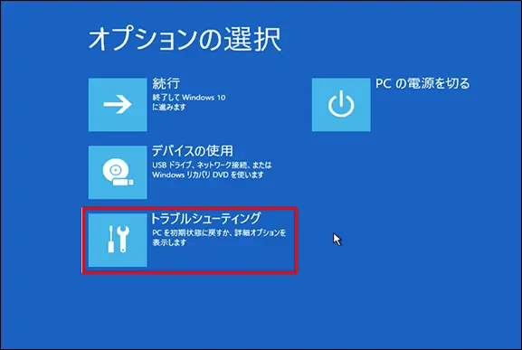522x350 pixels.
Task: Select PC の電源を切る label
Action: (x=422, y=83)
